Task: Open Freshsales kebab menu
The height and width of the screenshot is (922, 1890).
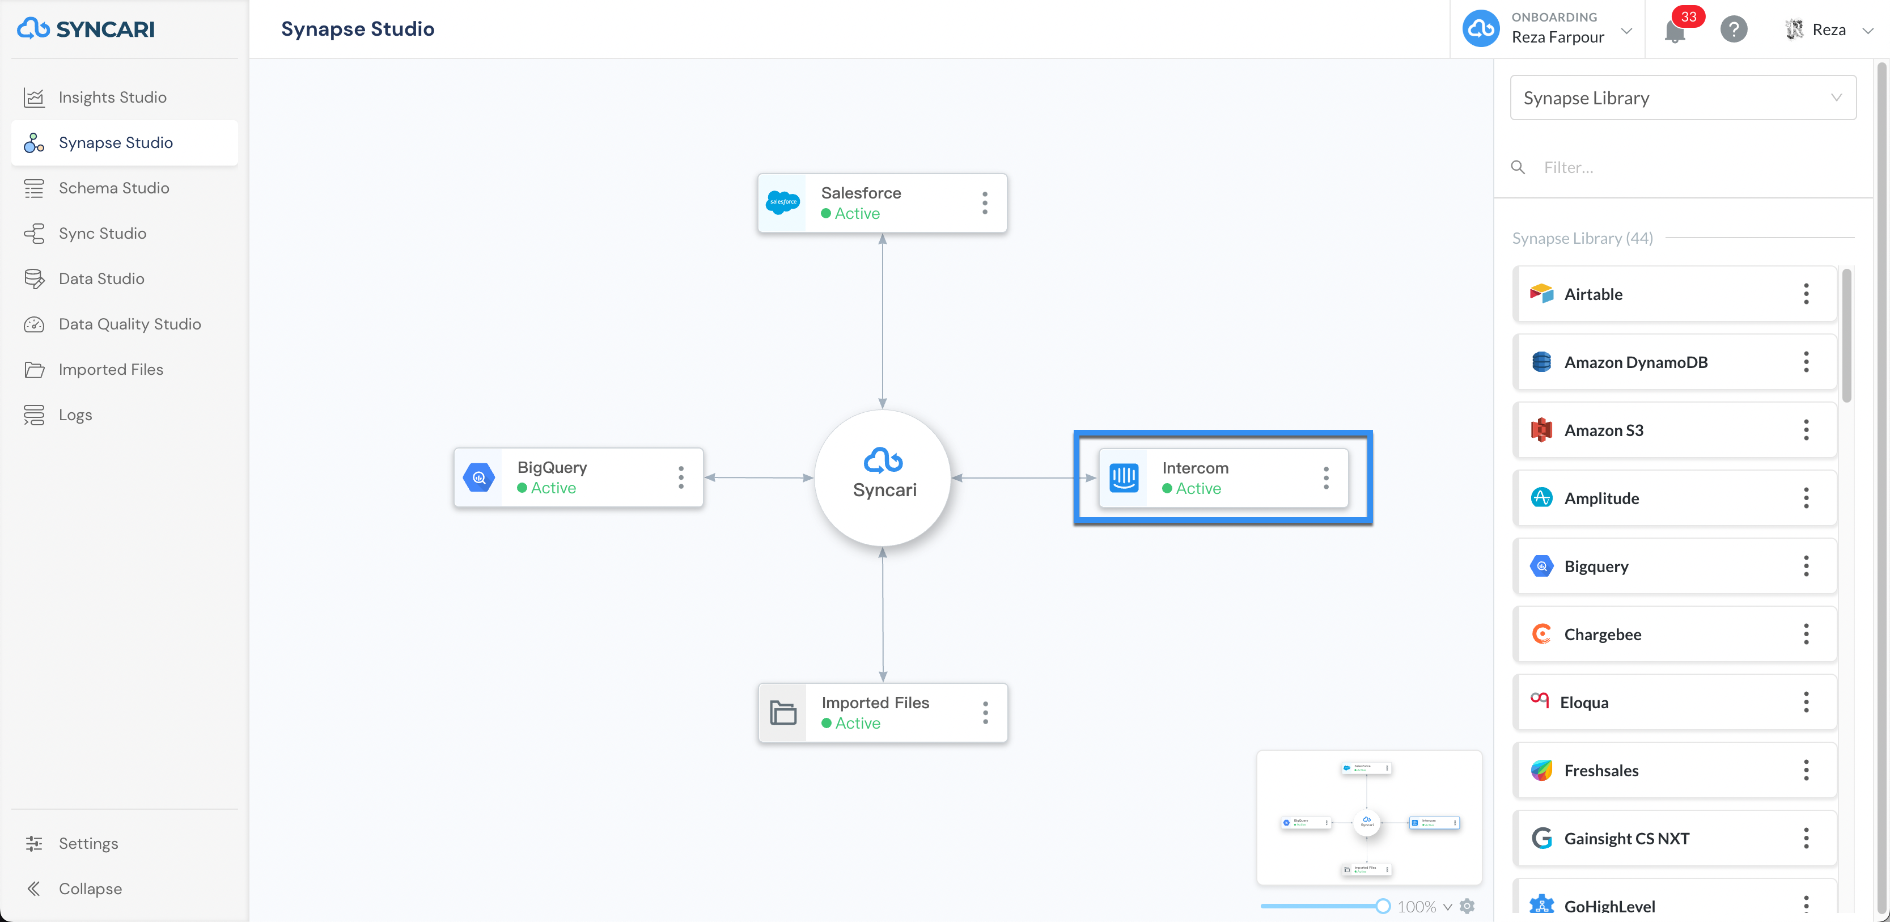Action: [x=1806, y=770]
